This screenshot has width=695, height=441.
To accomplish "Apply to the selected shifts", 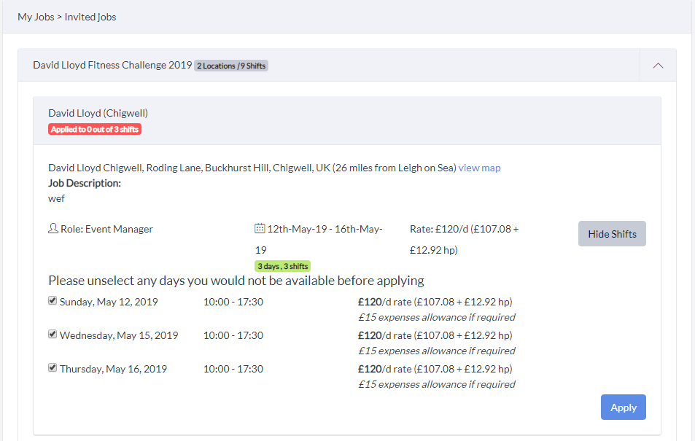I will [x=624, y=407].
